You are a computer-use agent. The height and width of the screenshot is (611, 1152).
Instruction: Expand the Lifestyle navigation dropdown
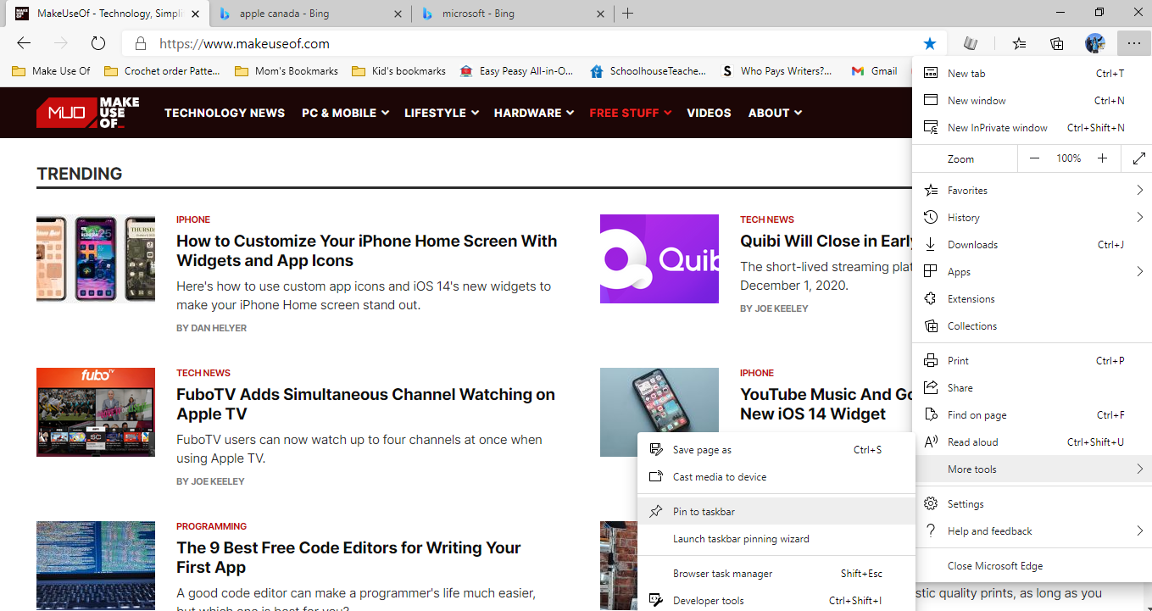[441, 113]
